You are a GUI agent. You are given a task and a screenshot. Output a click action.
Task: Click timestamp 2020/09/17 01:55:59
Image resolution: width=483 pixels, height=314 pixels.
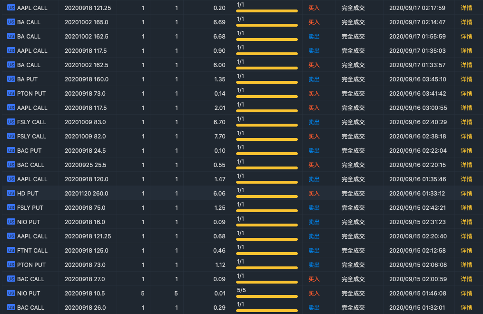coord(417,36)
